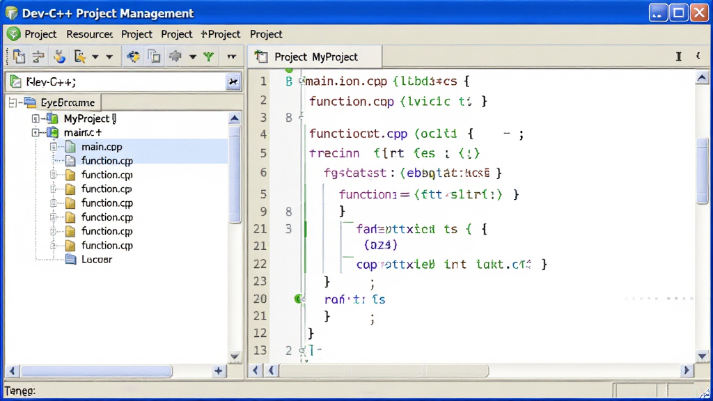Click the globe with hand toolbar icon
Screen dimensions: 713x401
click(59, 57)
